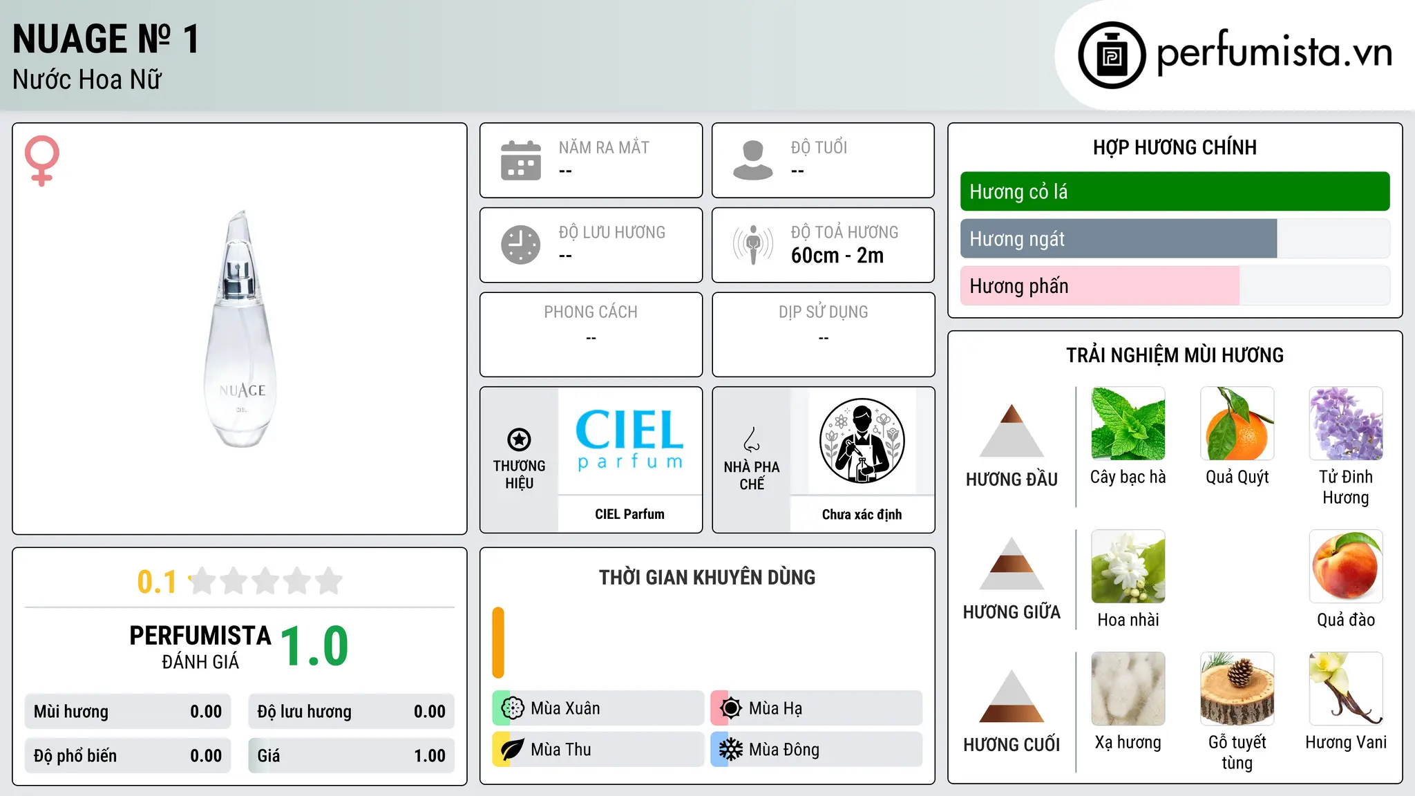This screenshot has height=796, width=1415.
Task: Click the 0.1 user rating number
Action: 157,582
